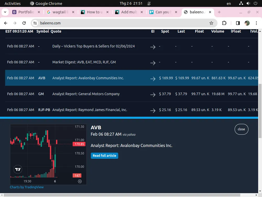Click the Symbol column header

(43, 31)
